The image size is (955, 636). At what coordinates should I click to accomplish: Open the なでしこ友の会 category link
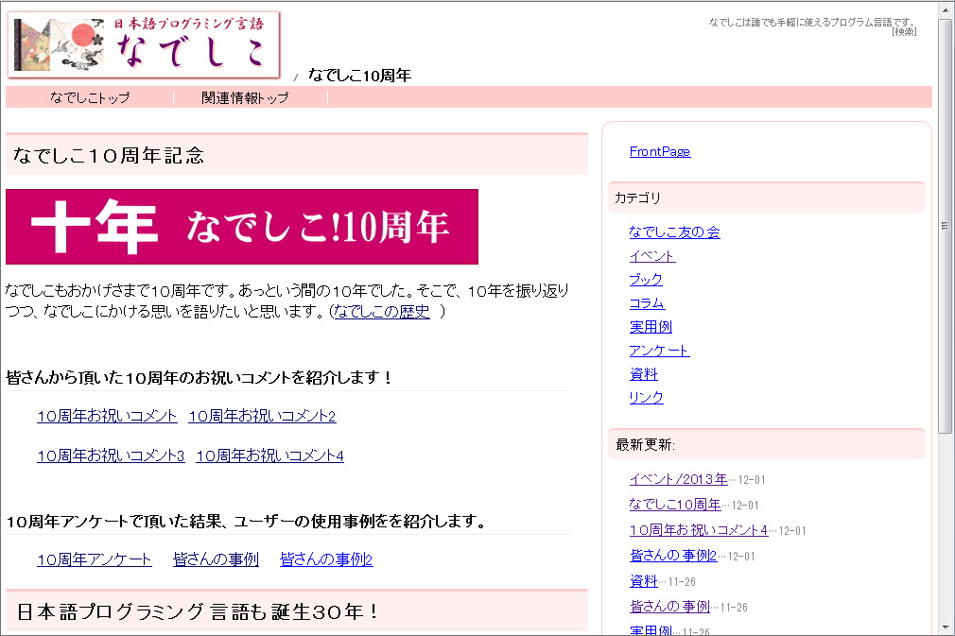coord(674,232)
